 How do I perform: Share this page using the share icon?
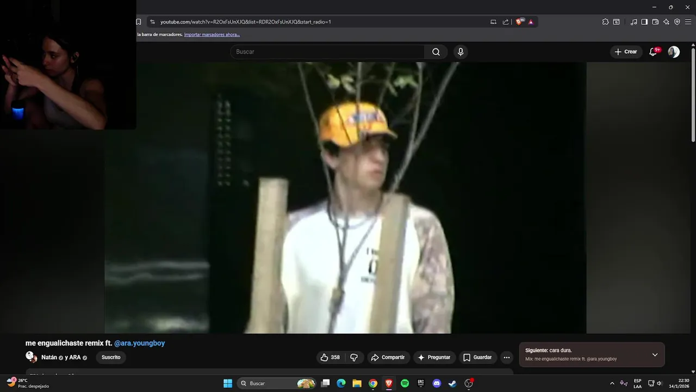[x=506, y=22]
